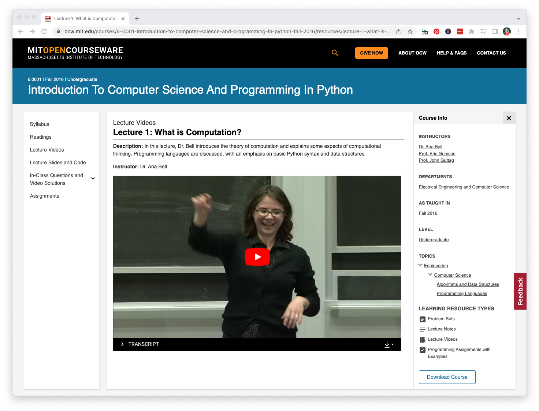
Task: Open Programming Languages topic link
Action: click(x=462, y=294)
